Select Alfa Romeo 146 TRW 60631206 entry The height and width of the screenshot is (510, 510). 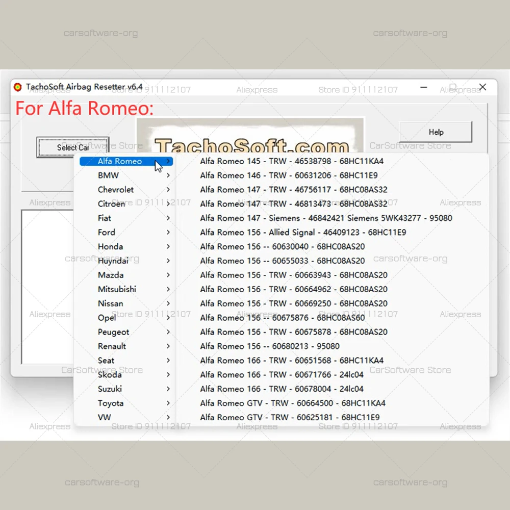[289, 175]
